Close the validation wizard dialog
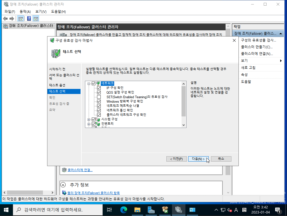Viewport: 287px width, 216px height. pos(234,40)
